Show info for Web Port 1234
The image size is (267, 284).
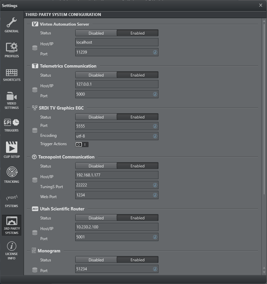click(155, 195)
